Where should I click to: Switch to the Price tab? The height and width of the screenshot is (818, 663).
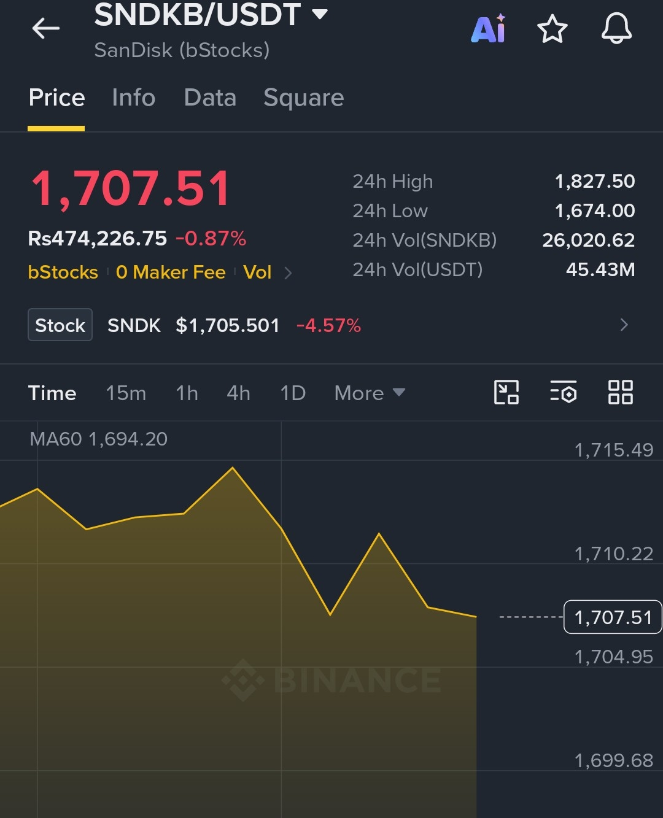[56, 98]
